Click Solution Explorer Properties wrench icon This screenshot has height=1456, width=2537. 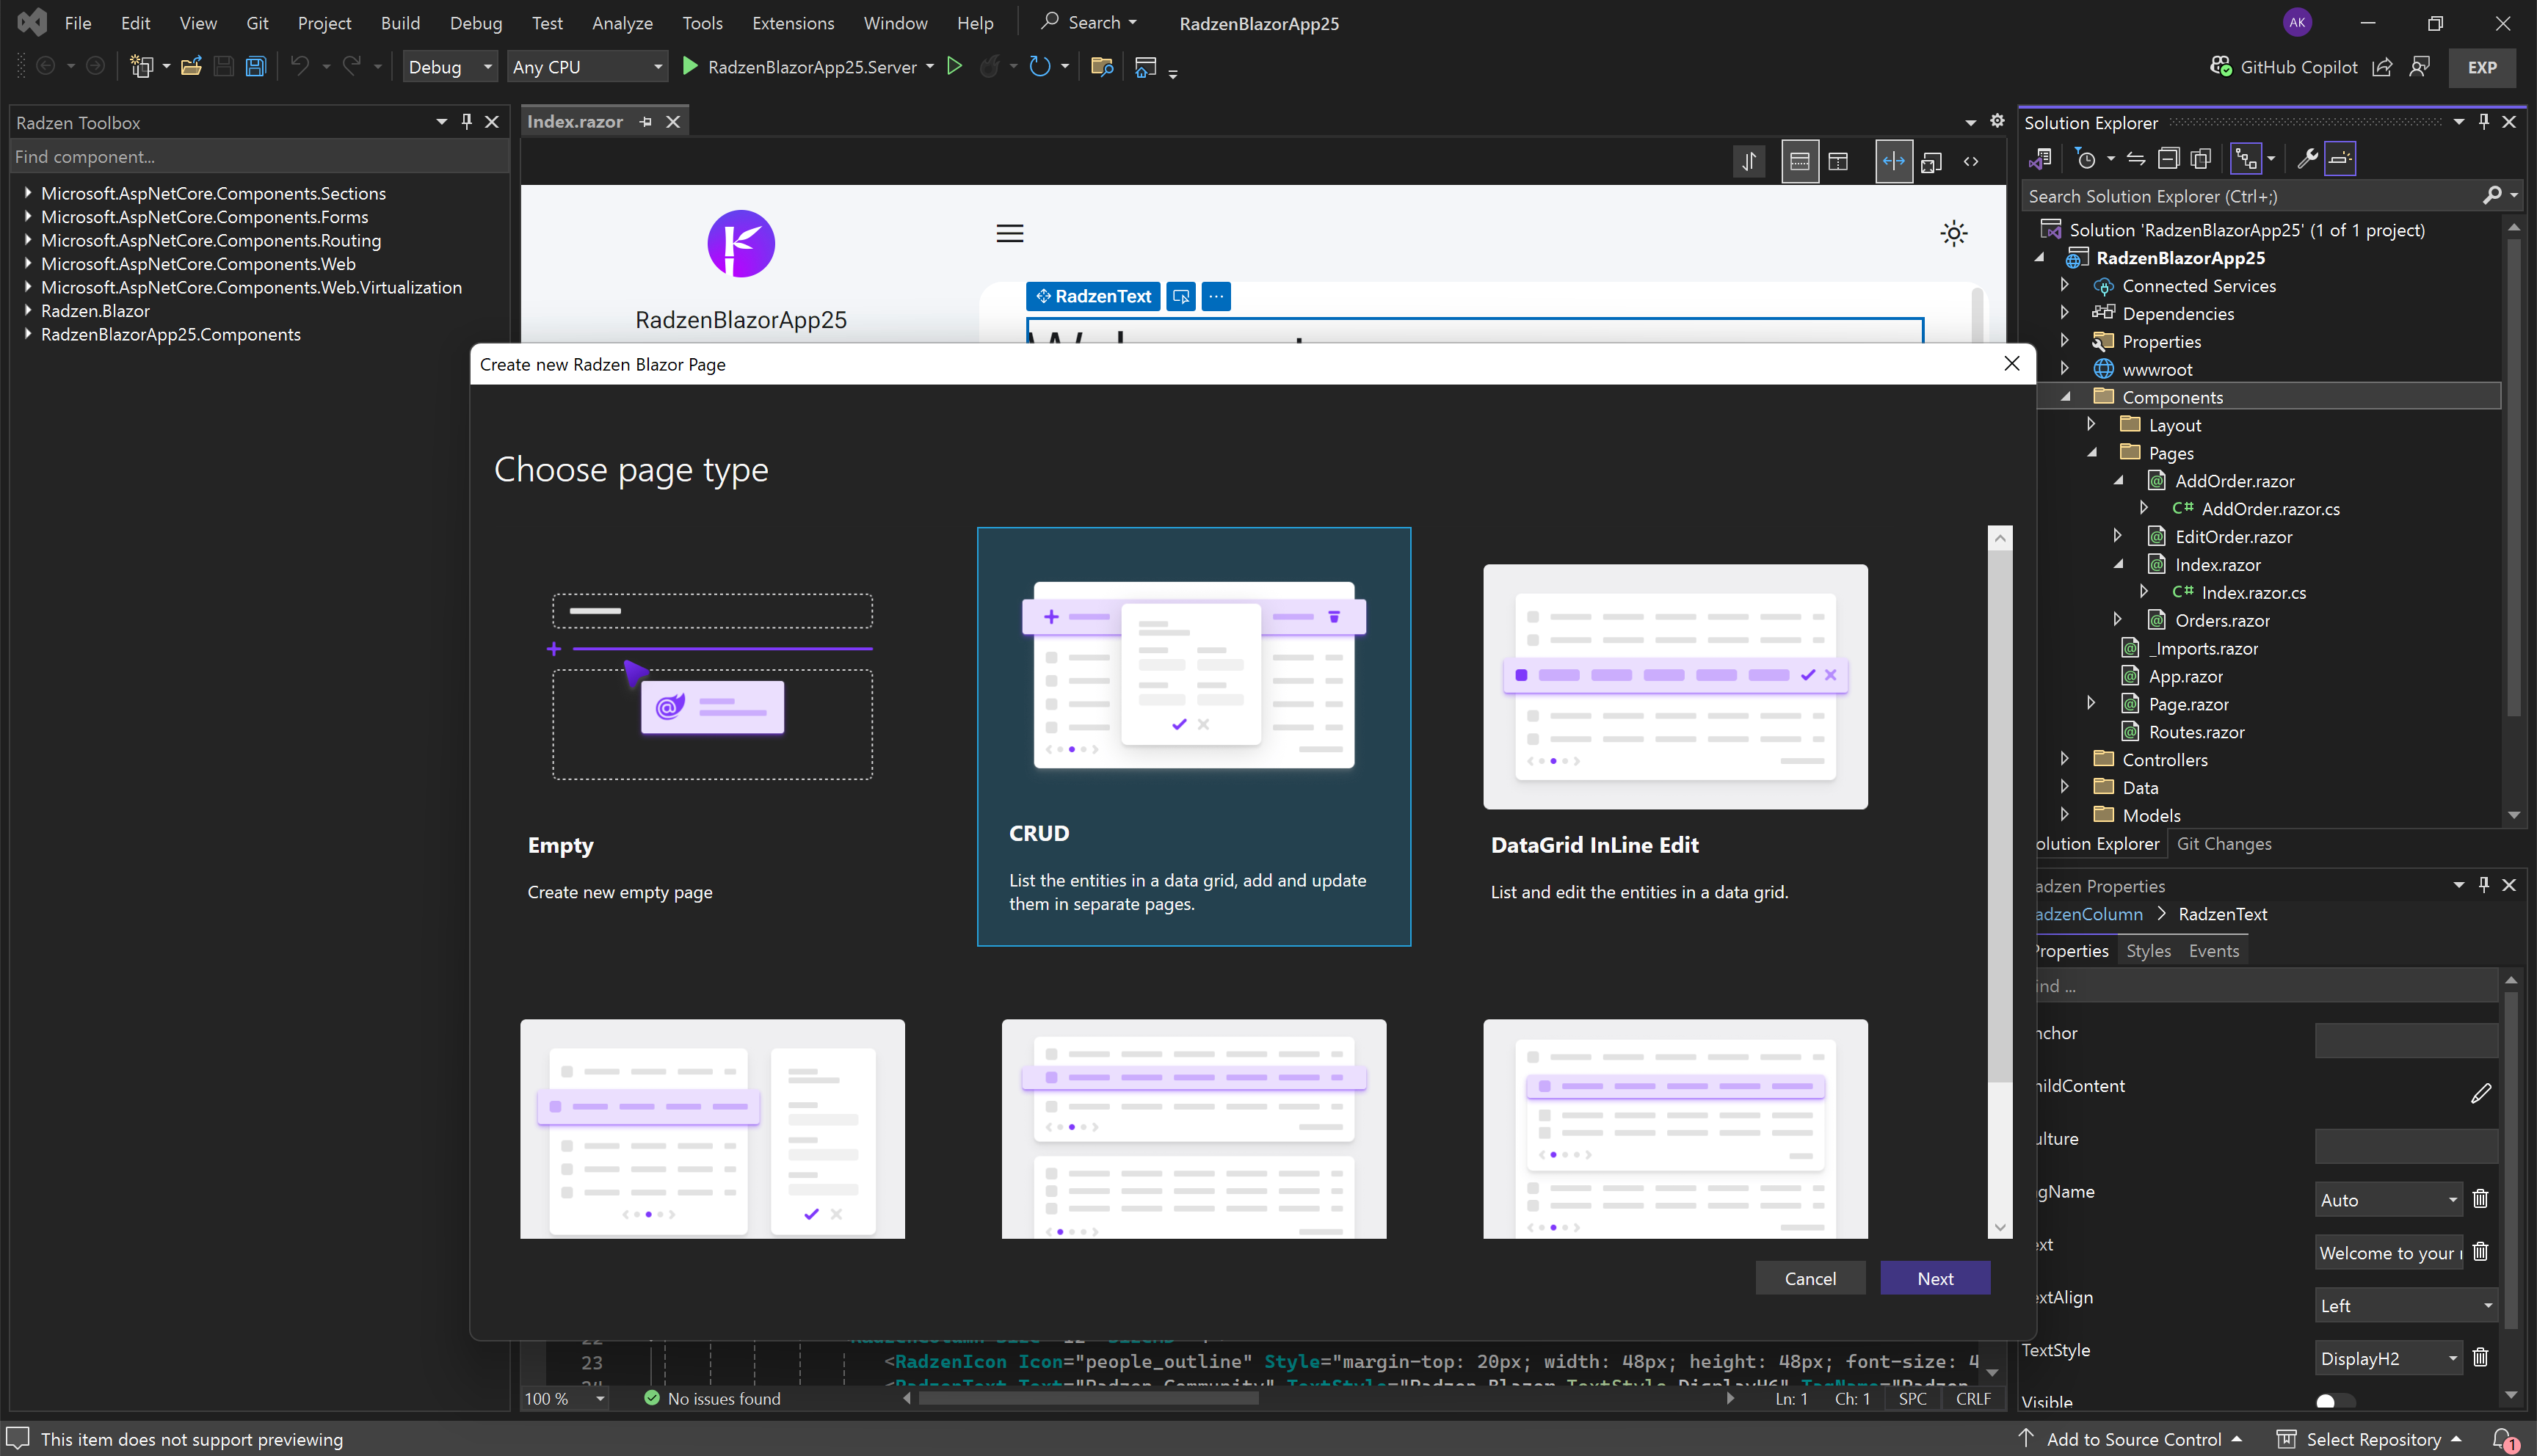2307,159
